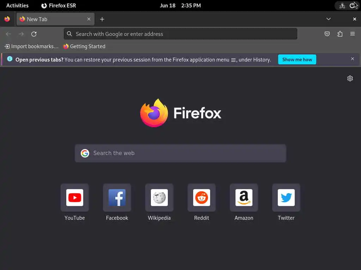Image resolution: width=361 pixels, height=270 pixels.
Task: Click the Twitter label text
Action: [286, 218]
